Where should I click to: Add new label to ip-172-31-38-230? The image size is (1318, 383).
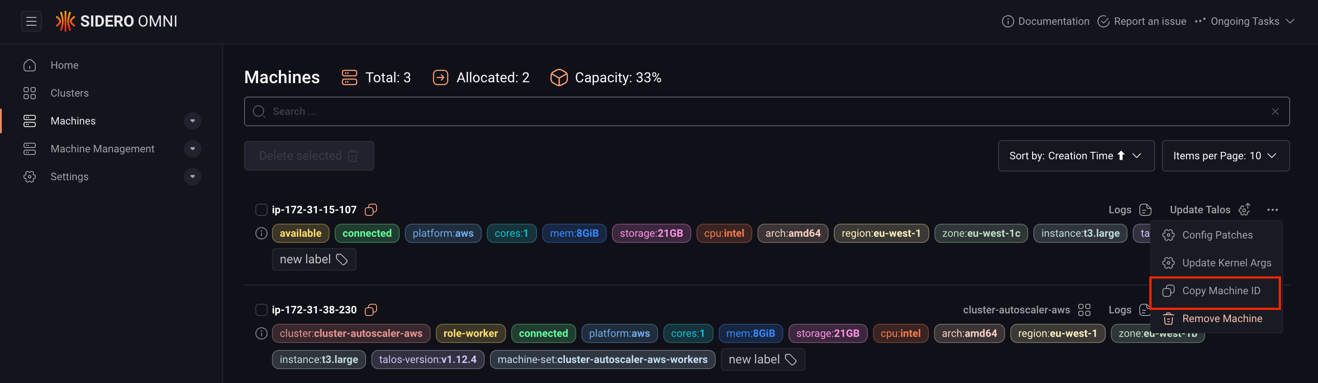tap(762, 359)
